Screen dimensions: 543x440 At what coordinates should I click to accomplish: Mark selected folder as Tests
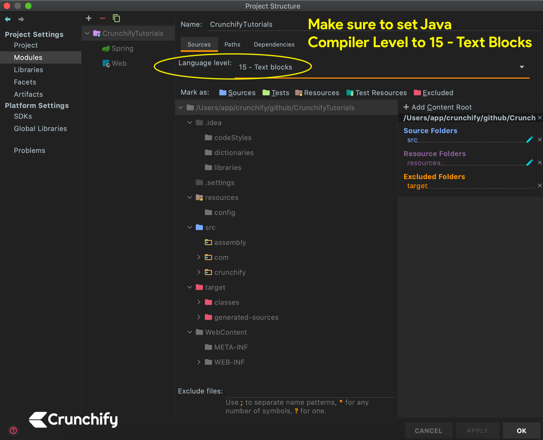pos(280,93)
